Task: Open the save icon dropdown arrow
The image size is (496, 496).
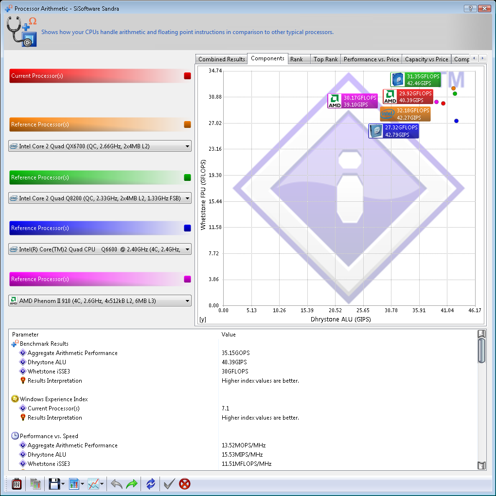Action: [63, 484]
